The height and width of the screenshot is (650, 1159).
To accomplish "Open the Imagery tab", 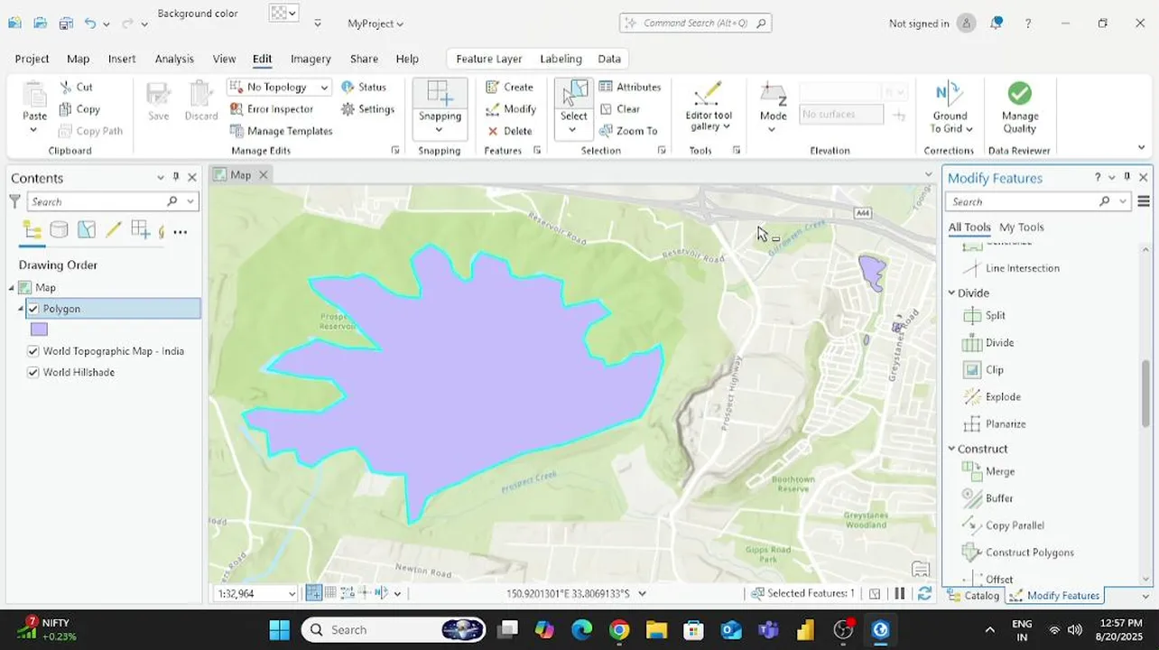I will click(311, 59).
